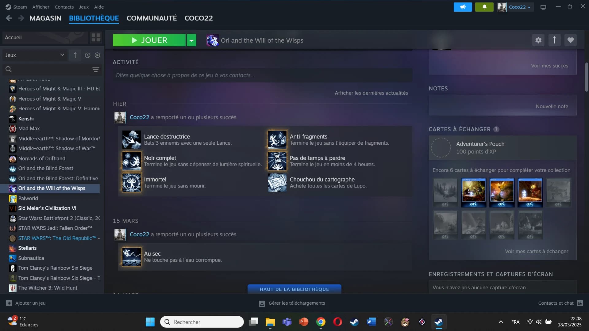Click Chouchou du cartographe achievement icon
Screen dimensions: 589x331
tap(277, 182)
